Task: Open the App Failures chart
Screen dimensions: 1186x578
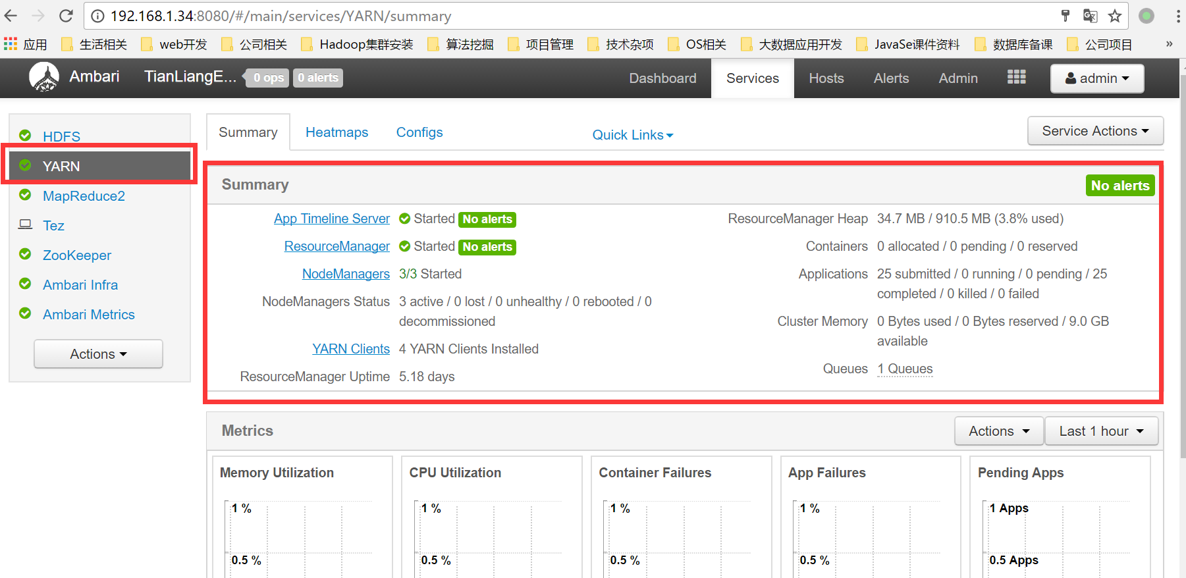Action: point(871,517)
